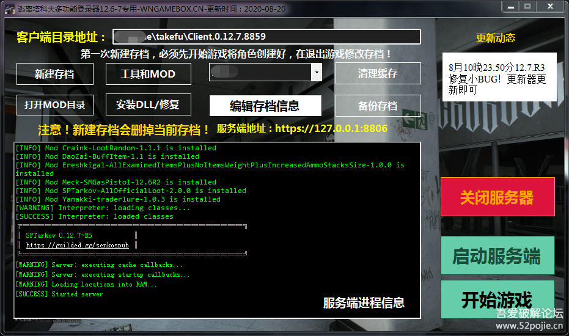The height and width of the screenshot is (336, 569).
Task: Maximize the launcher window
Action: tap(527, 6)
